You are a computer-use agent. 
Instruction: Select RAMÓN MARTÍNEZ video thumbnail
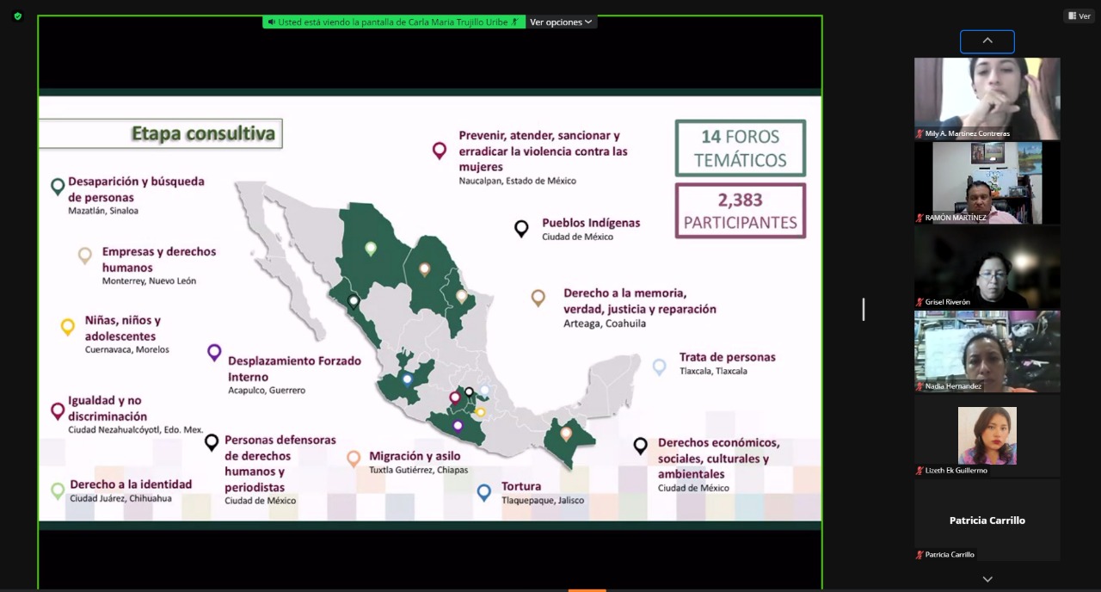987,182
